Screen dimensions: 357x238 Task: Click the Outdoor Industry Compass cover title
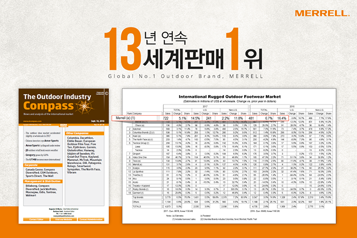[57, 102]
